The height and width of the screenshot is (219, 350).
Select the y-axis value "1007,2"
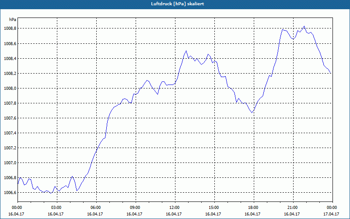[x=10, y=148]
